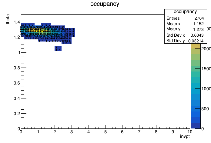Click the color scale label "2000"
211x143 pixels.
point(206,49)
